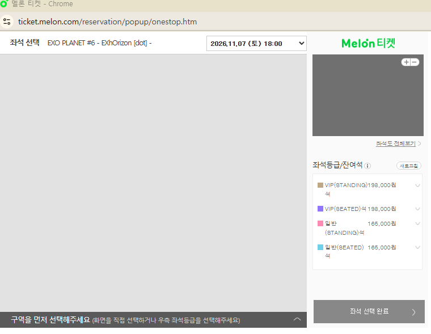Screen dimensions: 431x334
Task: Click the 일반(SEATED) price 165,000원
Action: [x=382, y=247]
